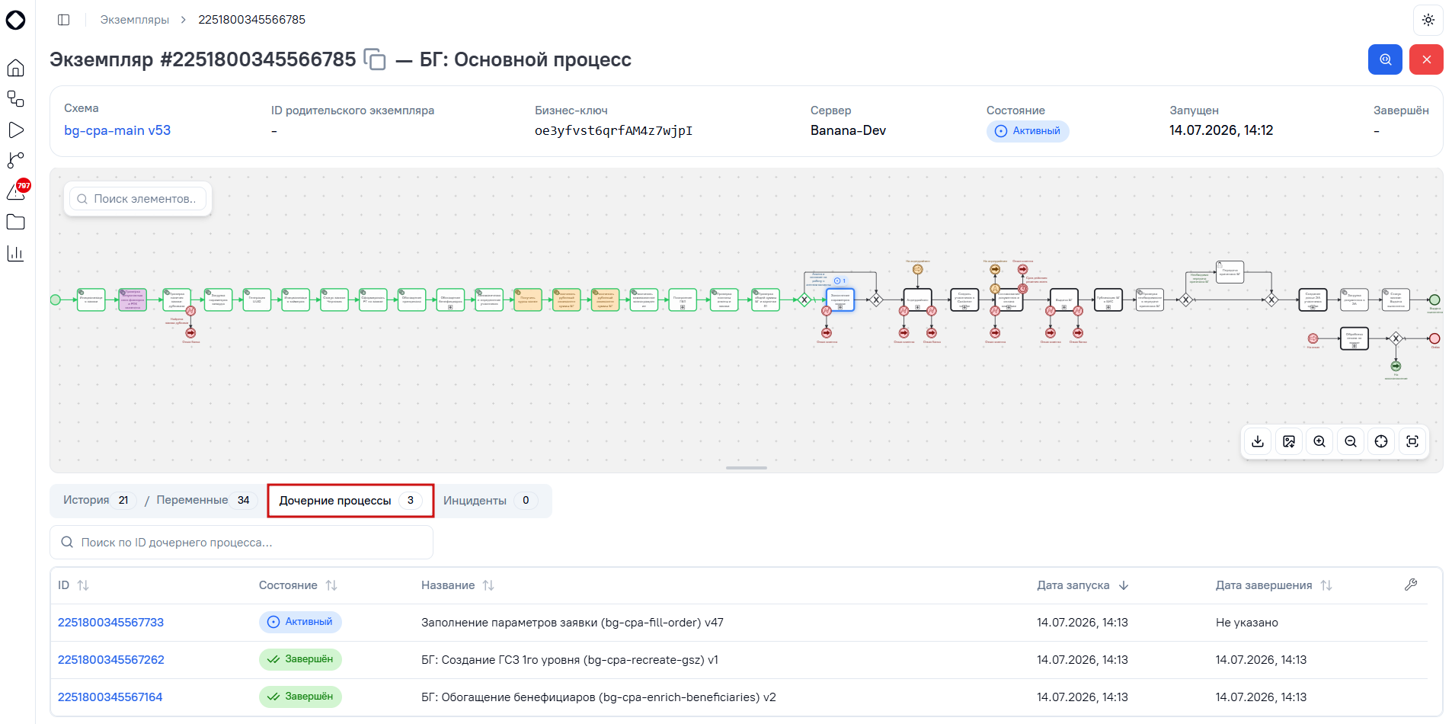
Task: Center the diagram with crosshair icon
Action: click(1381, 441)
